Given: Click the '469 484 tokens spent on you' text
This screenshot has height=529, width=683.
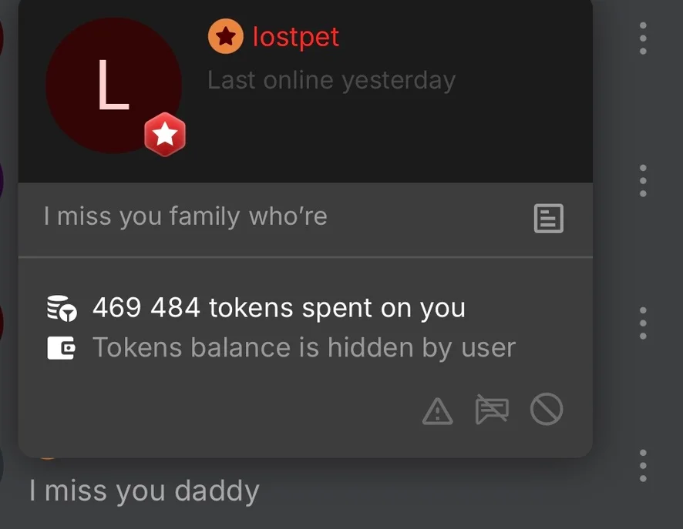Looking at the screenshot, I should 279,308.
